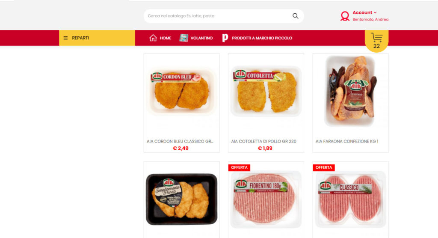Click the Offerta badge on Classico burger
The image size is (438, 238).
324,167
